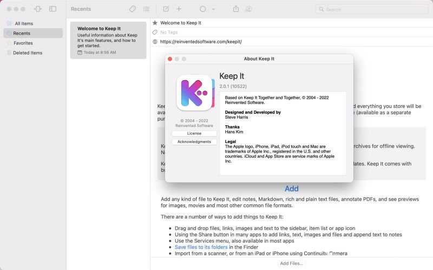Screen dimensions: 433x270
Task: Select Recents in sidebar
Action: tap(33, 33)
